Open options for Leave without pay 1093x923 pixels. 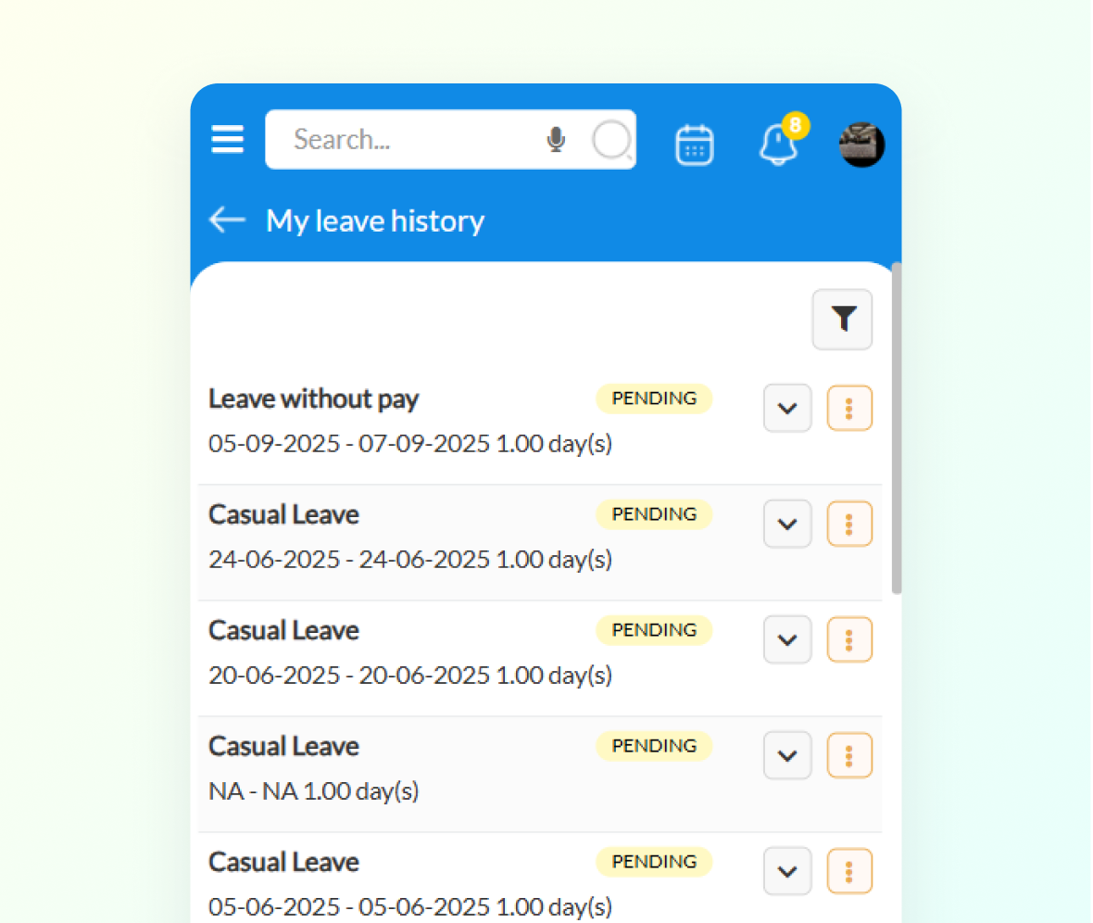[849, 408]
